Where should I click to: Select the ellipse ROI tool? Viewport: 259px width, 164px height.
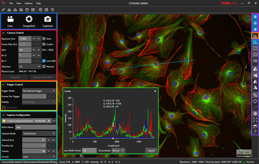255,55
